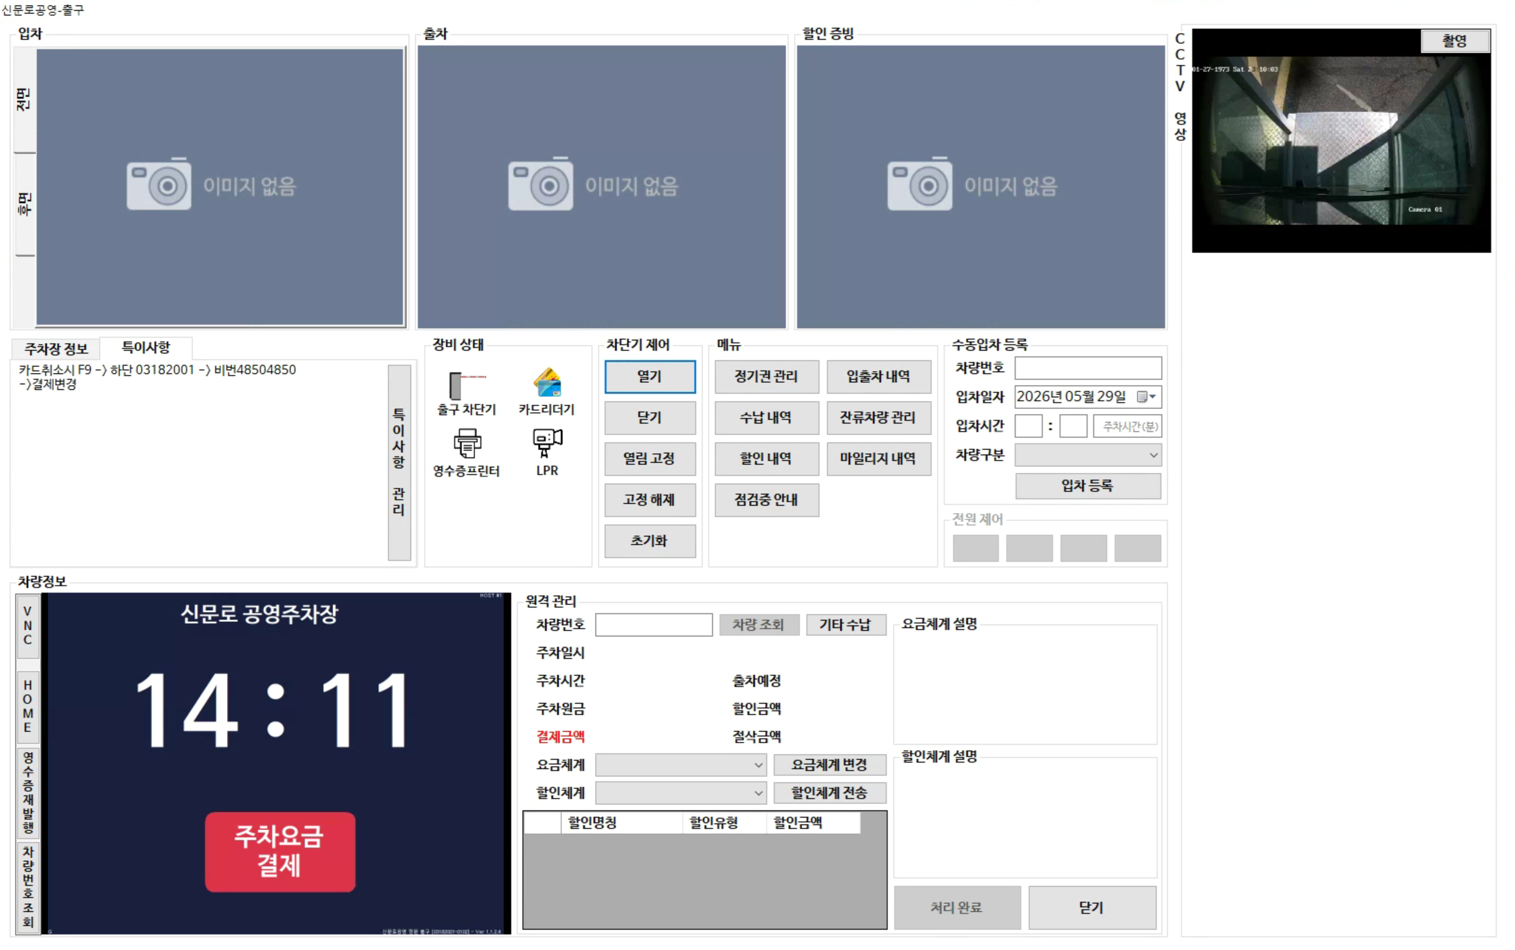Focus the 입차시간 minute field
This screenshot has width=1515, height=950.
[x=1074, y=426]
